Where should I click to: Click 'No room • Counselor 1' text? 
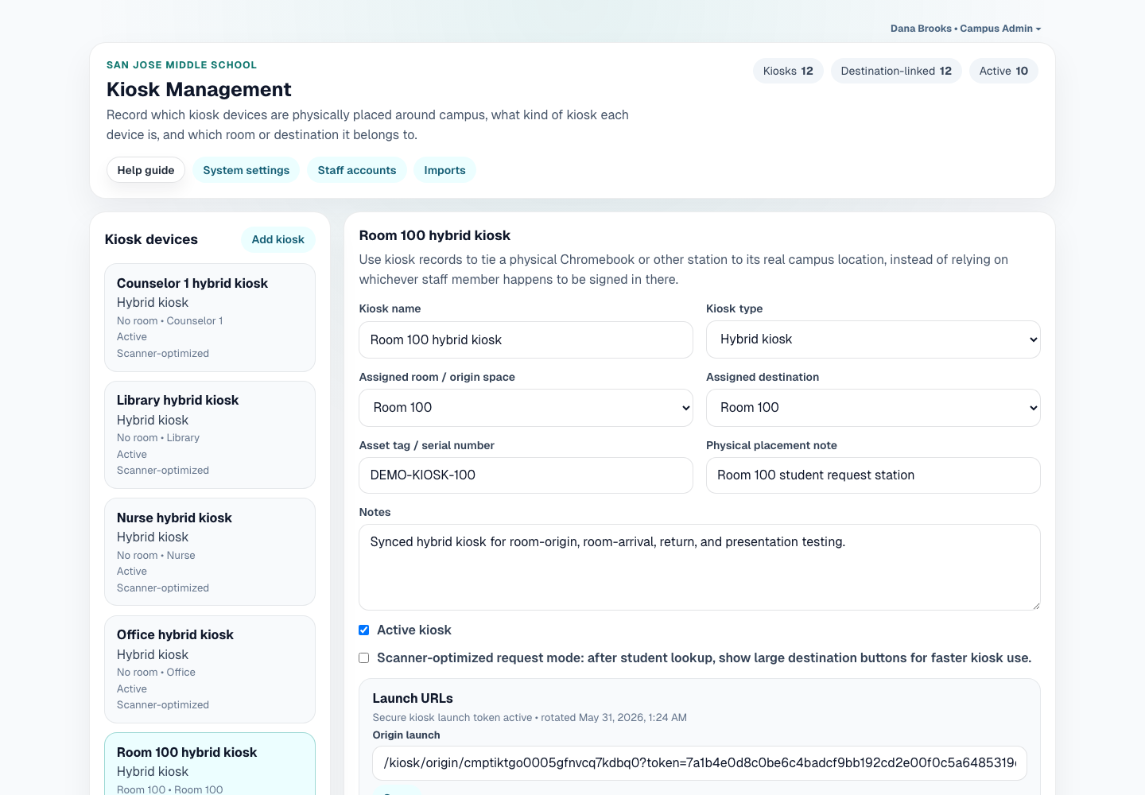[170, 321]
